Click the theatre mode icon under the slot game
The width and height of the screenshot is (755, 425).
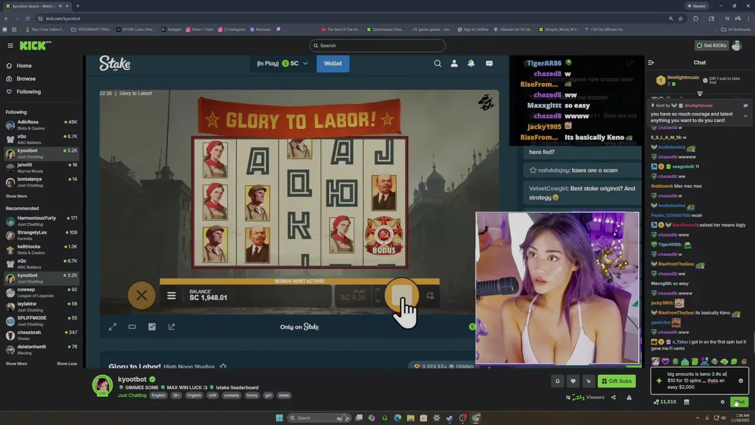132,326
